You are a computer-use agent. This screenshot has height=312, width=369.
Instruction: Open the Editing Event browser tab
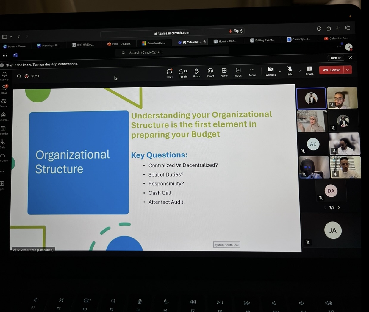[262, 40]
